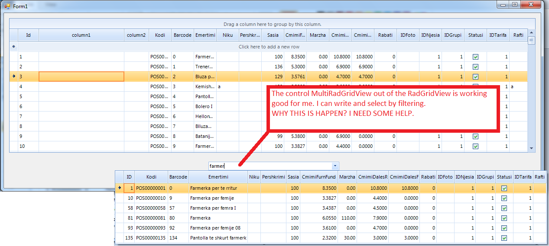Maximize the Form1 window
This screenshot has height=246, width=549.
pos(514,4)
